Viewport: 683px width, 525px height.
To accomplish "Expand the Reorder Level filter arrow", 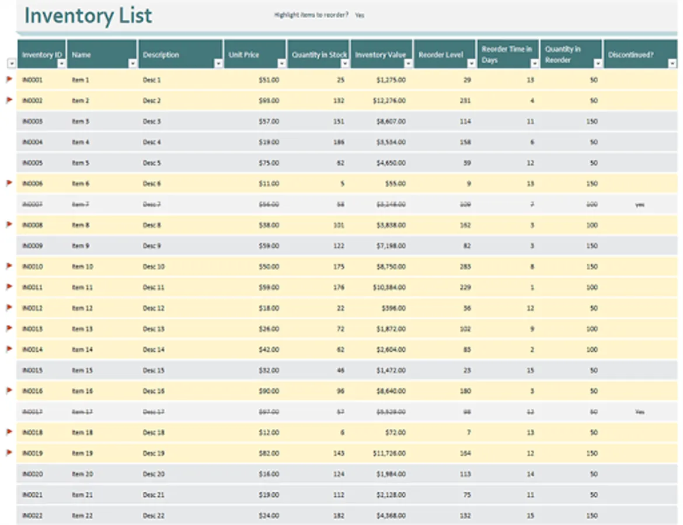I will click(471, 64).
